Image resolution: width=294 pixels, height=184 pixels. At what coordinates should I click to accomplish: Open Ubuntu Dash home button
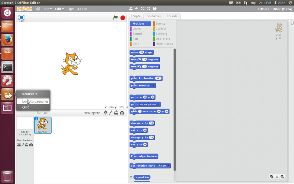click(7, 13)
